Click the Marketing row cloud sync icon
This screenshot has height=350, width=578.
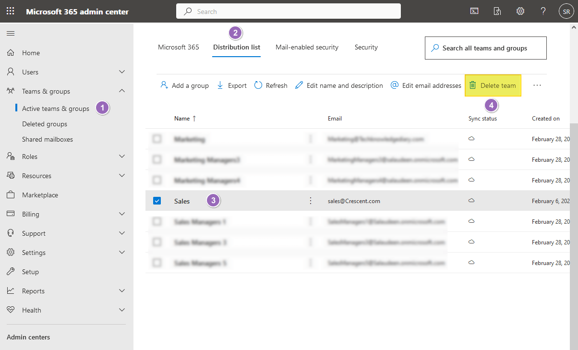[471, 138]
